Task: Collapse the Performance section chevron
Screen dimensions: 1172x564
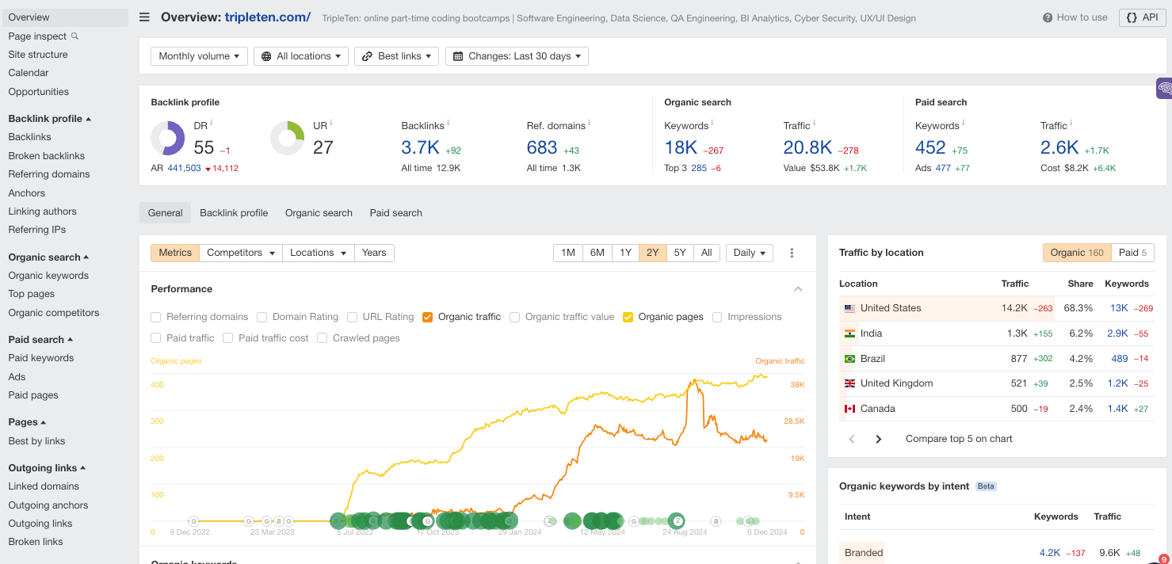Action: pos(798,289)
